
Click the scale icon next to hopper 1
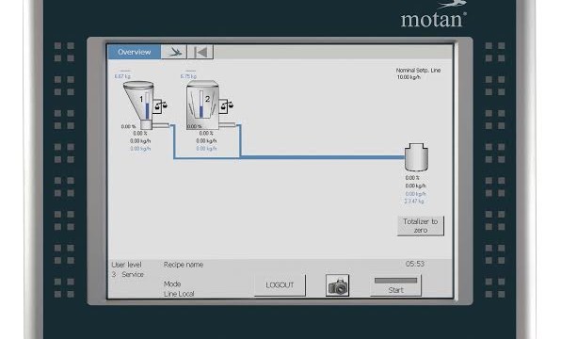tap(161, 105)
